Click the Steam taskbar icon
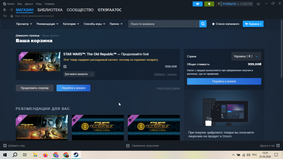283x159 pixels. click(x=76, y=155)
